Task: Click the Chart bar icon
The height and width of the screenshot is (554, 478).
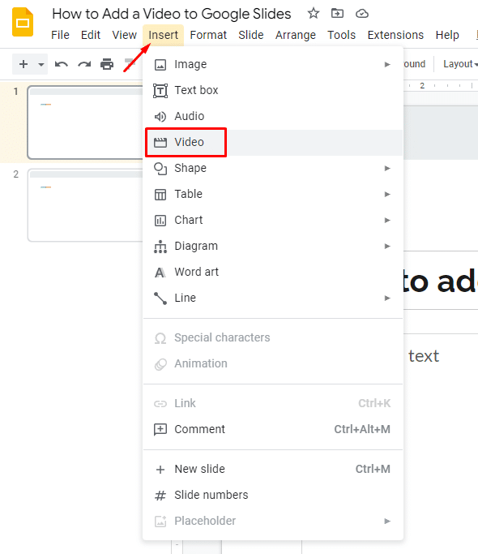Action: (160, 221)
